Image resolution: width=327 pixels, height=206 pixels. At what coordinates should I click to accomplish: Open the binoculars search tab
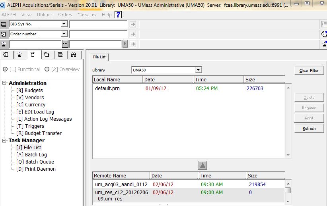pyautogui.click(x=74, y=55)
